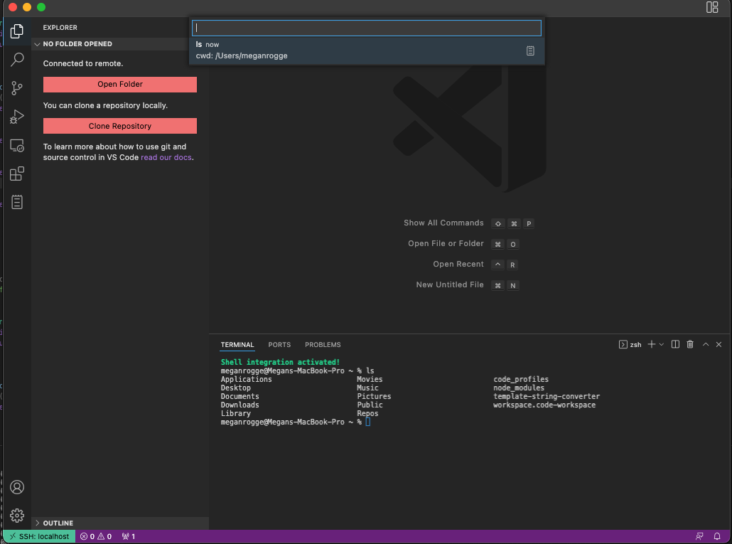Open the Source Control view icon
The height and width of the screenshot is (544, 732).
tap(17, 88)
